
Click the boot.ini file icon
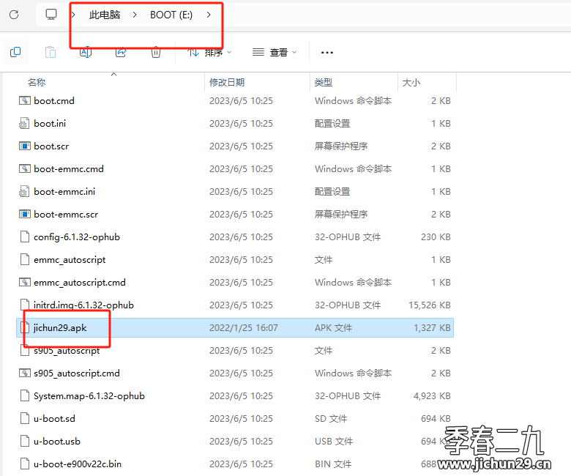pyautogui.click(x=24, y=124)
